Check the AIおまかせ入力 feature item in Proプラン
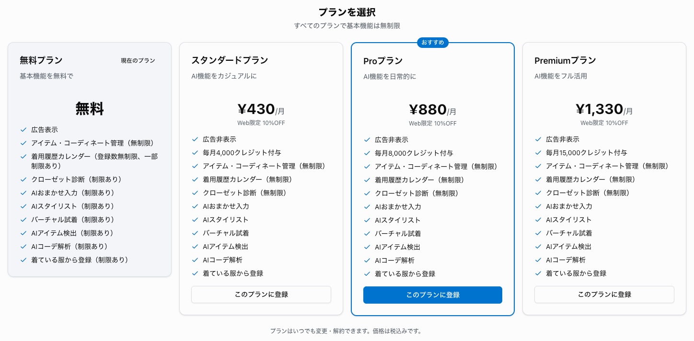 tap(398, 206)
